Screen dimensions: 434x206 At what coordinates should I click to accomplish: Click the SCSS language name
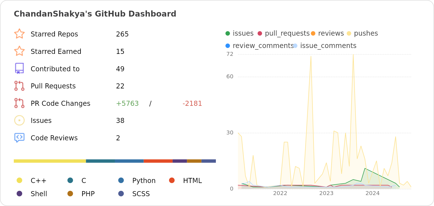pyautogui.click(x=141, y=194)
